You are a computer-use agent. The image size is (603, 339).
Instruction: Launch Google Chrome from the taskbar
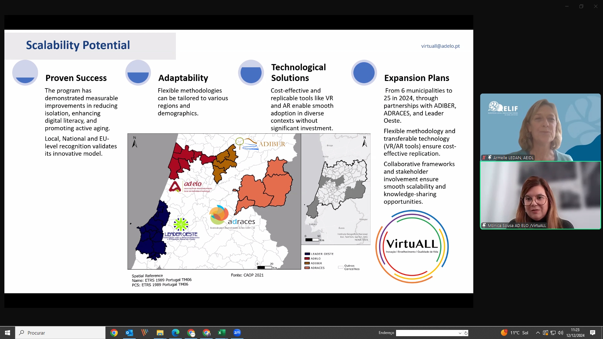(x=114, y=333)
